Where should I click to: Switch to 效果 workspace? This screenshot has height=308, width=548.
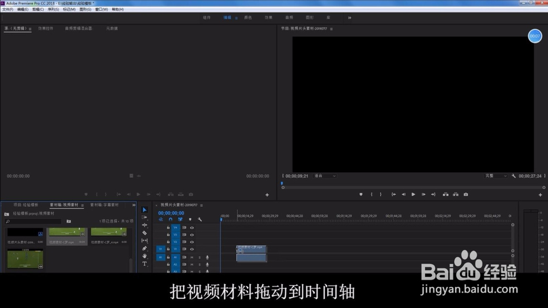tap(269, 18)
